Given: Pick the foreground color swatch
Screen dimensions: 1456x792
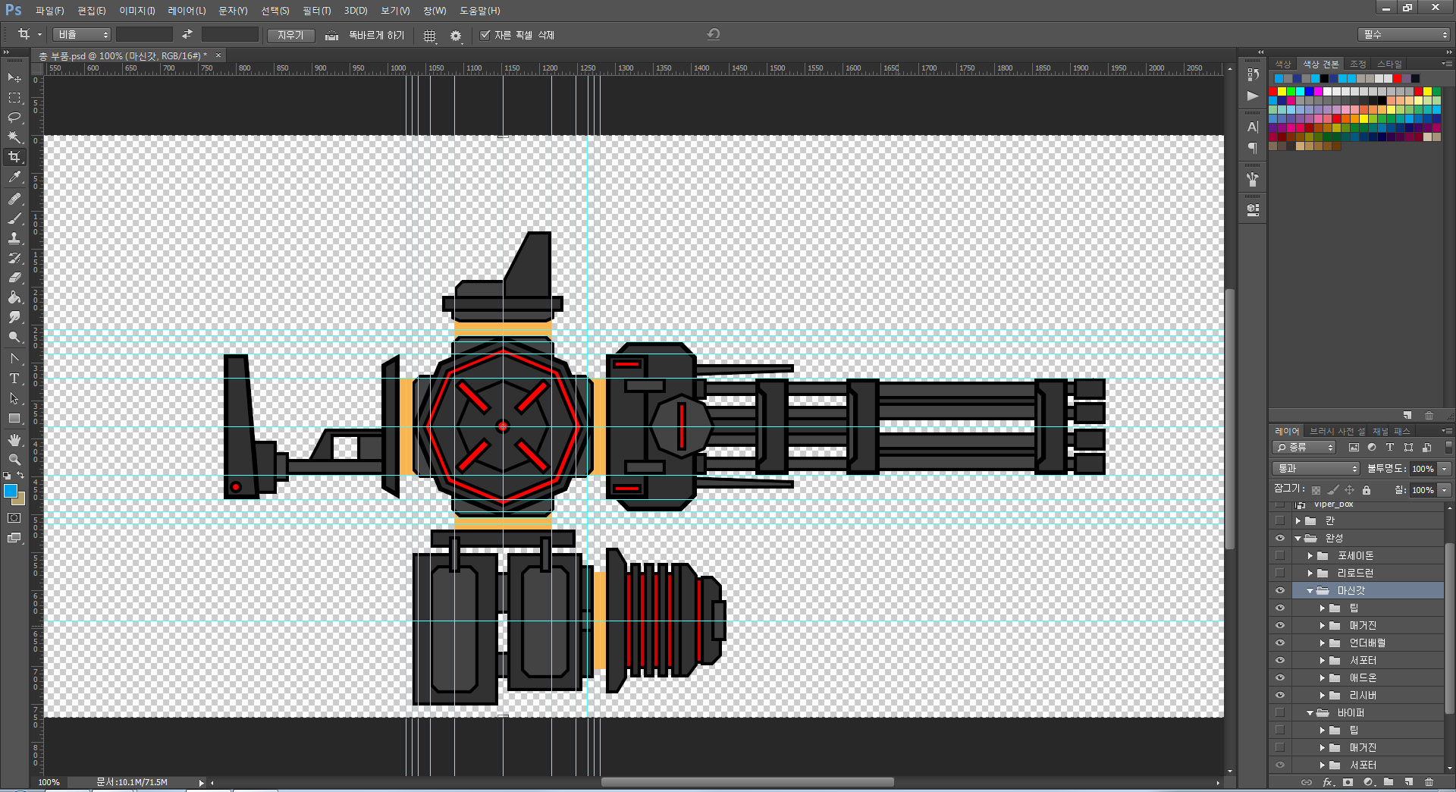Looking at the screenshot, I should pos(10,491).
